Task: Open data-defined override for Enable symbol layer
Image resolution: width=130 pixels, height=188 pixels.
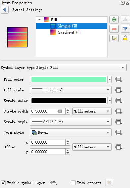Action: tap(54, 183)
